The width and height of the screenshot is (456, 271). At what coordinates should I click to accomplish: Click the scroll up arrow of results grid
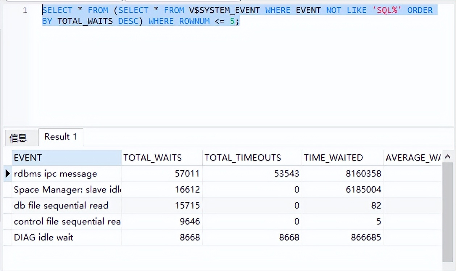(x=448, y=157)
